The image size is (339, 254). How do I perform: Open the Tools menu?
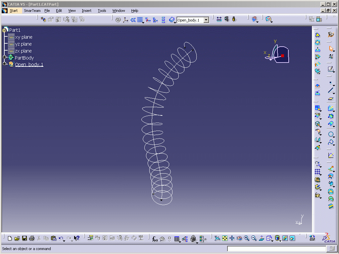102,11
